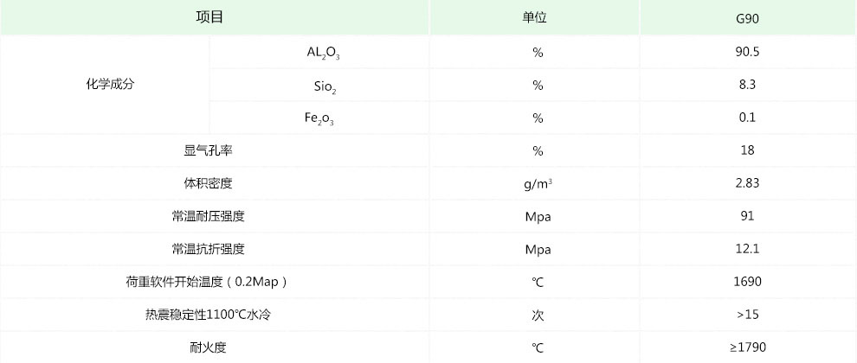Screen dimensions: 857x363
Task: Select the 90.5 value cell
Action: [748, 52]
